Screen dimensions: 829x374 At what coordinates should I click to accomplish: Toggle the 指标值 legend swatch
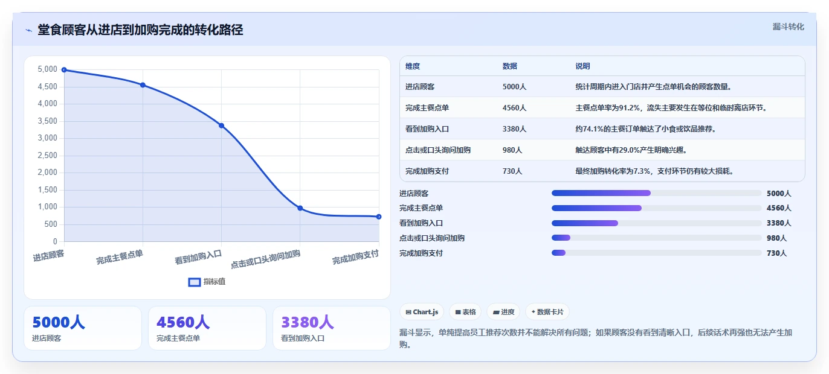pyautogui.click(x=195, y=282)
